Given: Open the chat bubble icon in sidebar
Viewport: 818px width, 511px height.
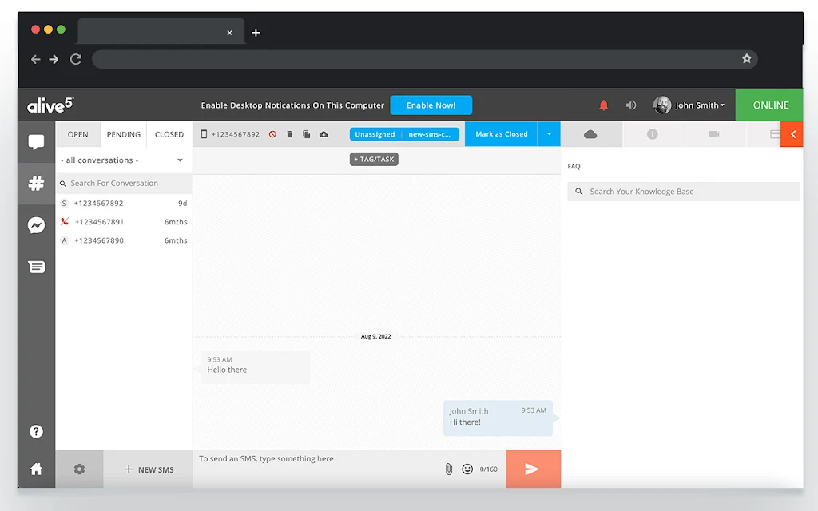Looking at the screenshot, I should point(36,142).
